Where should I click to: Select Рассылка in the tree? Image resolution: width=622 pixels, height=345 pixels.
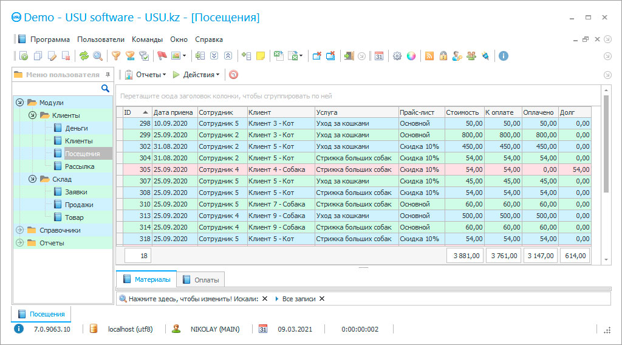tap(80, 166)
